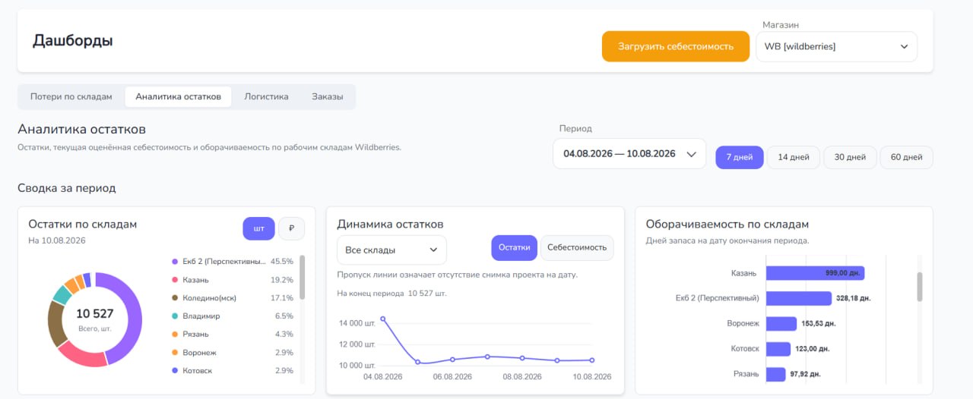Select the 7 дней period
This screenshot has height=399, width=973.
click(740, 157)
